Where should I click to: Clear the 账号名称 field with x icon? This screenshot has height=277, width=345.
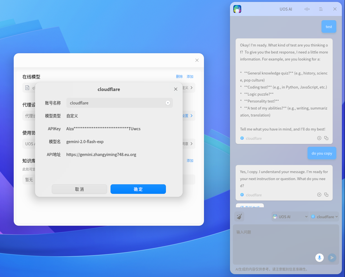(x=168, y=103)
